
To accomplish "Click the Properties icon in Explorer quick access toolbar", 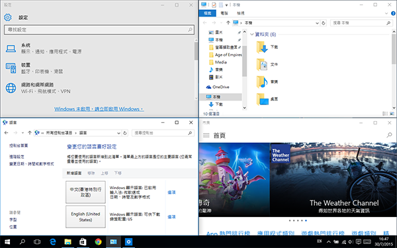I will (x=214, y=5).
